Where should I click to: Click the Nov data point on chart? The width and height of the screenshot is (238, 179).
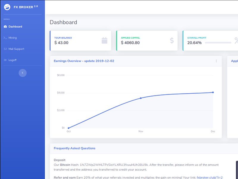coord(141,98)
